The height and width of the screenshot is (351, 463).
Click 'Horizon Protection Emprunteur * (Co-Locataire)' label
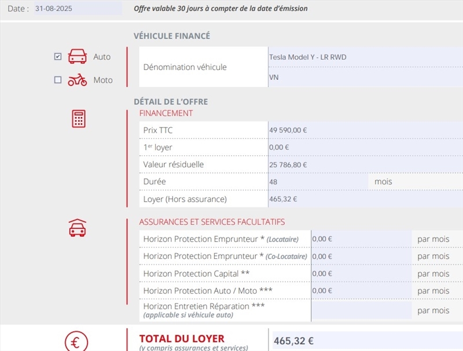(x=225, y=256)
